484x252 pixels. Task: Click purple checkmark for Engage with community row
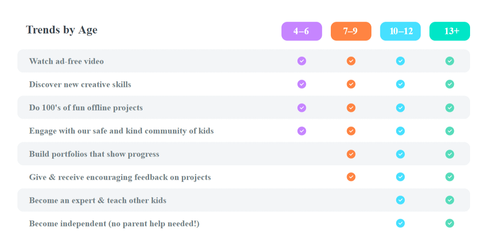pyautogui.click(x=302, y=131)
